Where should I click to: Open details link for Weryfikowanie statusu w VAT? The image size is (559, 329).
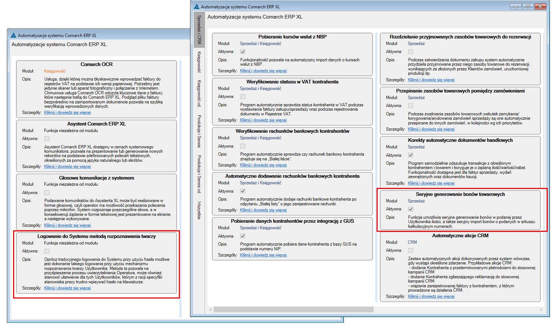coord(263,120)
